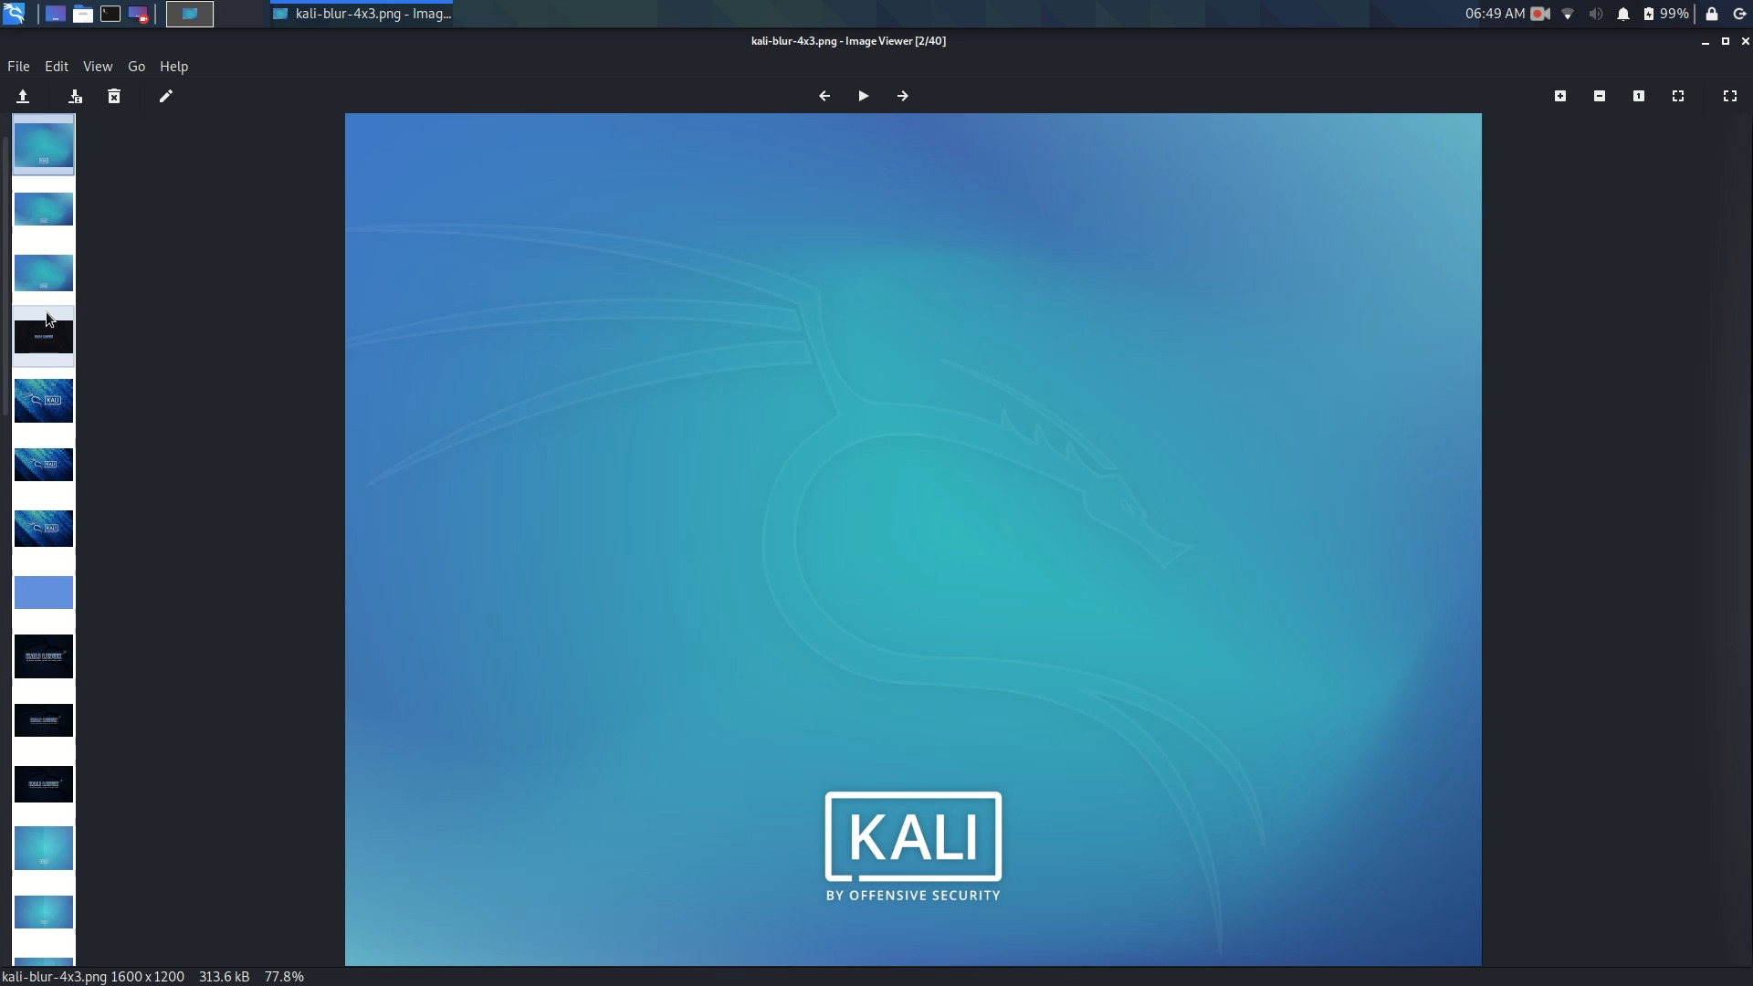Maximize the Image Viewer window

tap(1726, 41)
